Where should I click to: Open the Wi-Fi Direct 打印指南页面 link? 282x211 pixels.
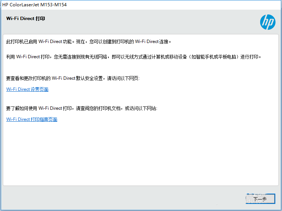click(32, 119)
